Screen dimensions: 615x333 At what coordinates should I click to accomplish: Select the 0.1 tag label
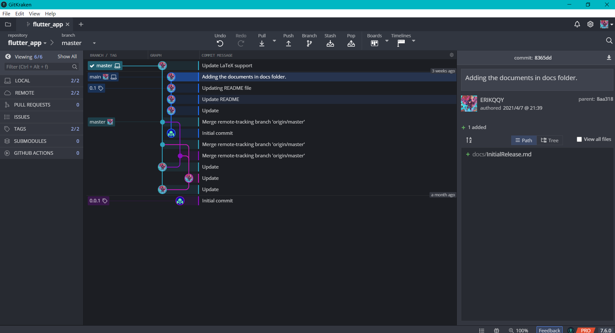(x=96, y=88)
